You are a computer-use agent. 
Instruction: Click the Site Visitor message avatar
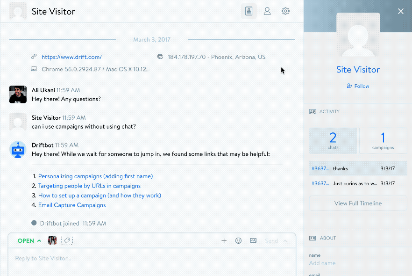[x=18, y=122]
